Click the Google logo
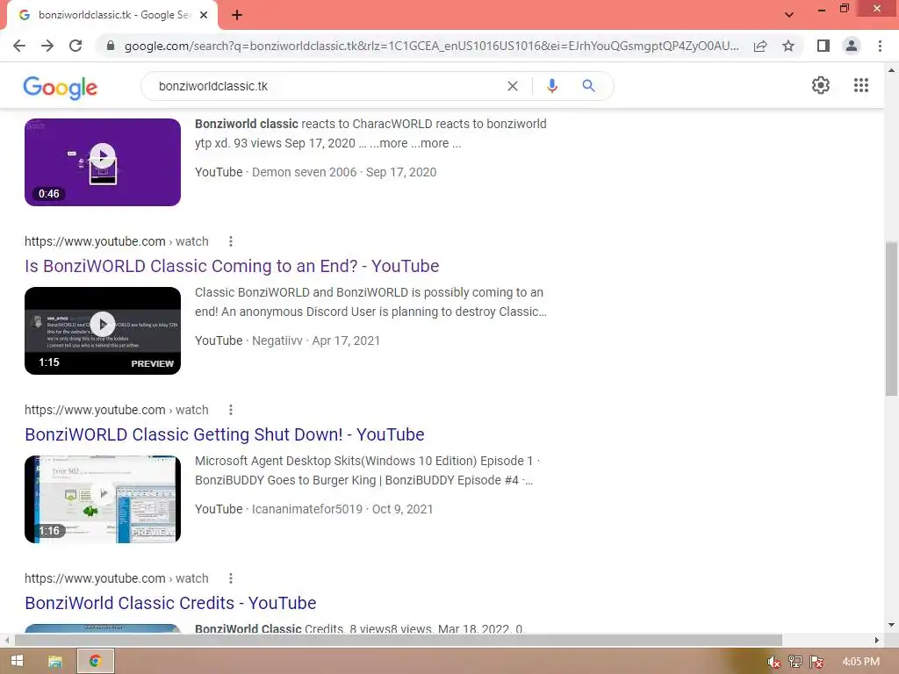This screenshot has width=899, height=674. pyautogui.click(x=61, y=87)
